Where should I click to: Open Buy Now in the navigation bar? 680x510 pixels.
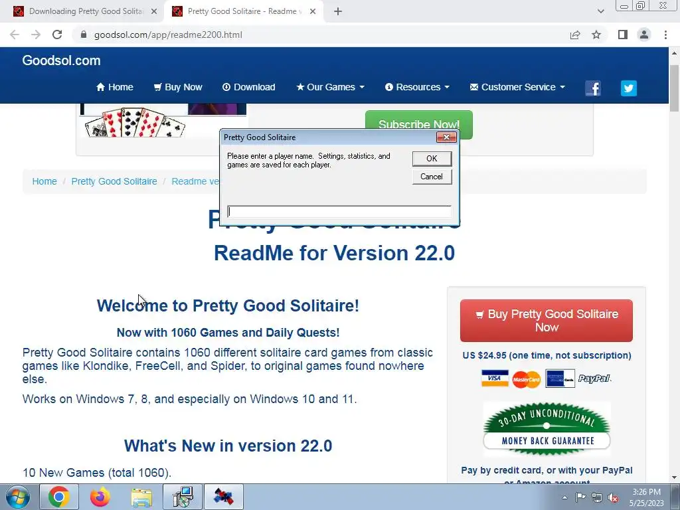(178, 87)
